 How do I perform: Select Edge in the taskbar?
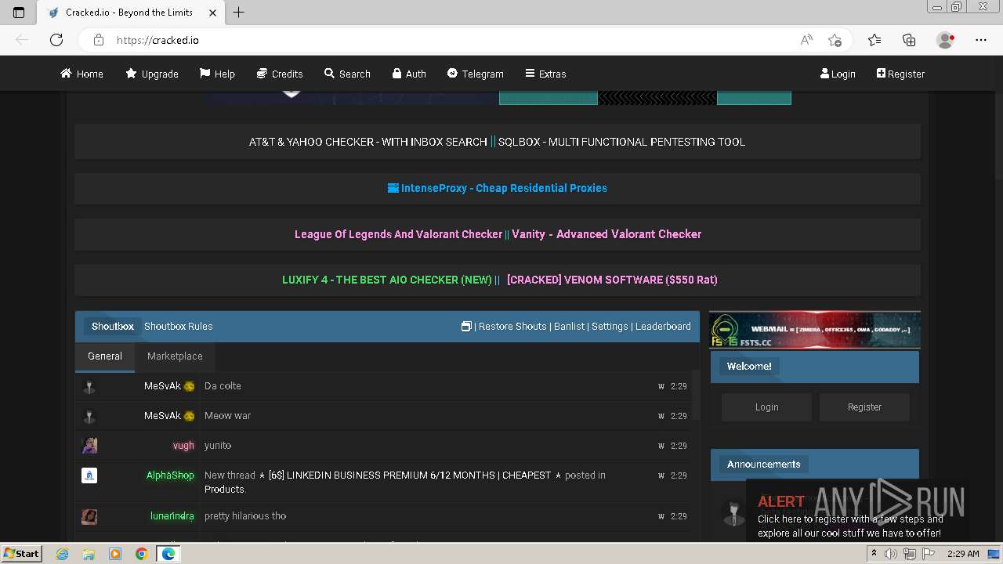[168, 554]
